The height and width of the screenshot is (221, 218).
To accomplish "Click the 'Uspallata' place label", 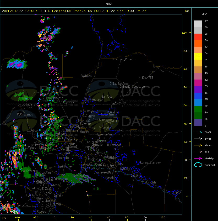I will tap(25, 104).
